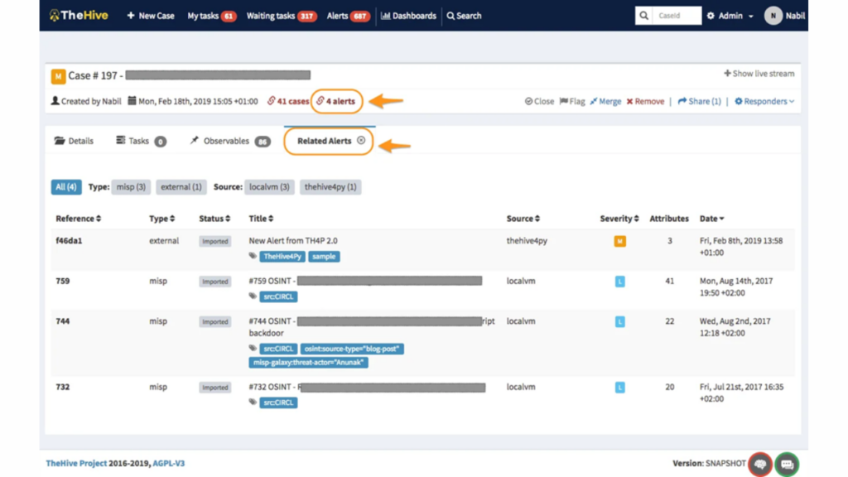Remove this case
Viewport: 848px width, 477px height.
coord(645,101)
